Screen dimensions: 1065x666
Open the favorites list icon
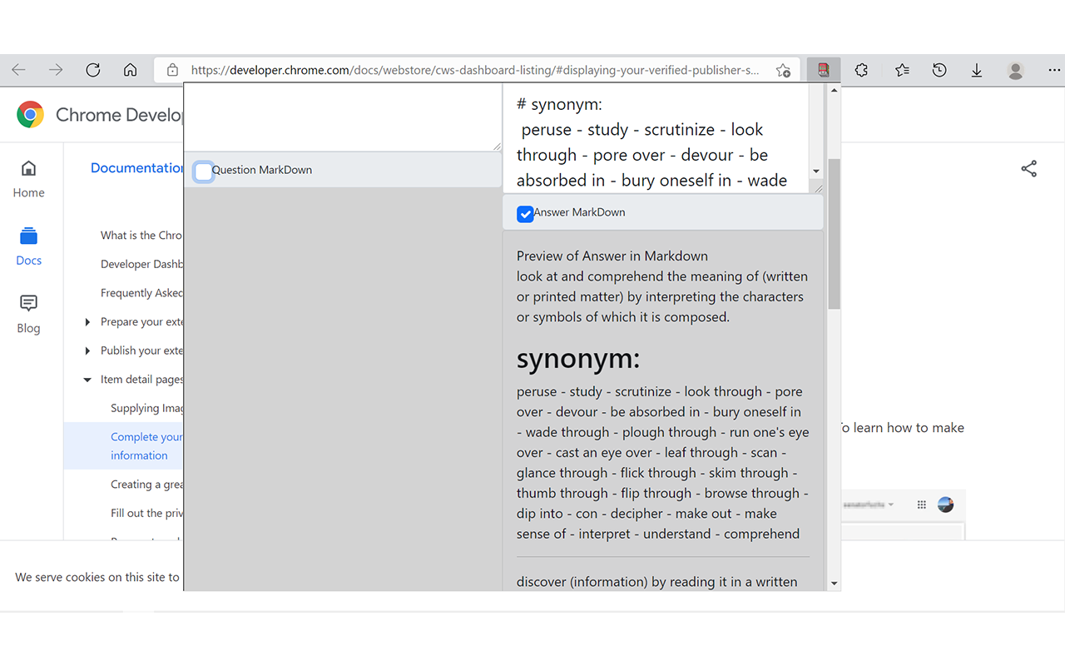pyautogui.click(x=902, y=70)
